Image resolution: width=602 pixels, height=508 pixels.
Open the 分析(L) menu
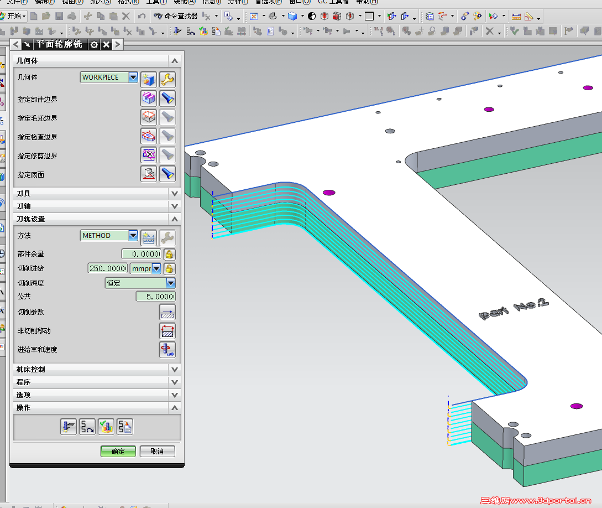pos(238,2)
